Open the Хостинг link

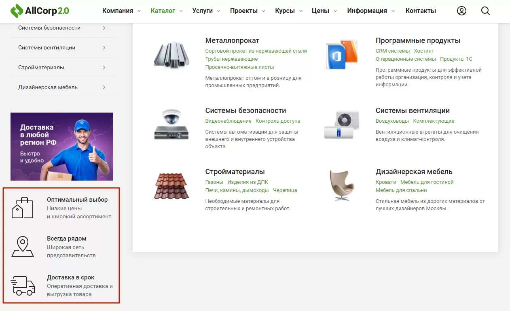click(x=424, y=51)
